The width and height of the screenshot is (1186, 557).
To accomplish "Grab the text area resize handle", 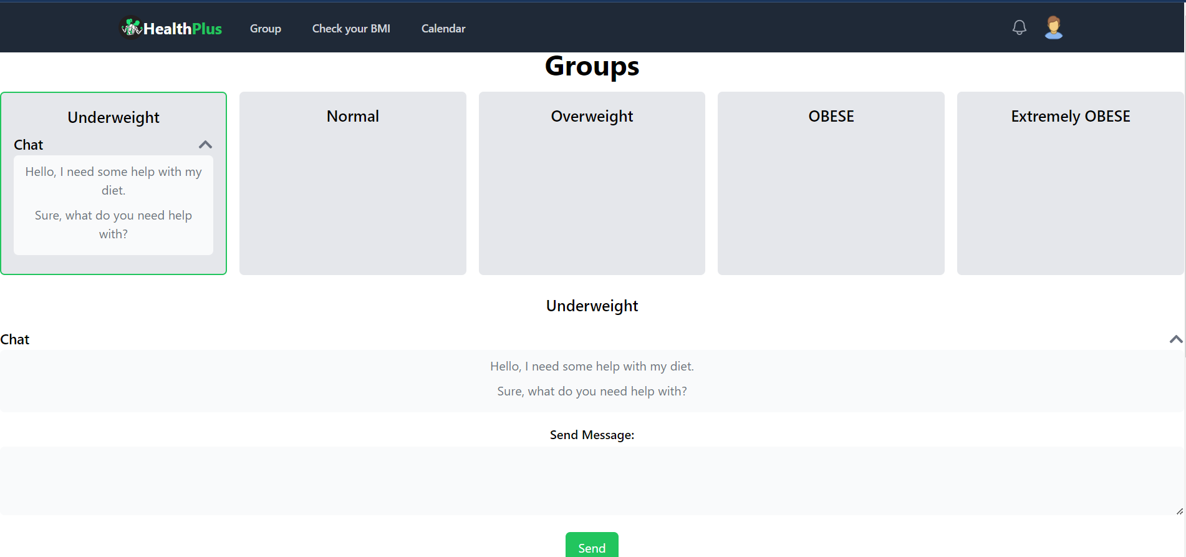I will click(1179, 511).
